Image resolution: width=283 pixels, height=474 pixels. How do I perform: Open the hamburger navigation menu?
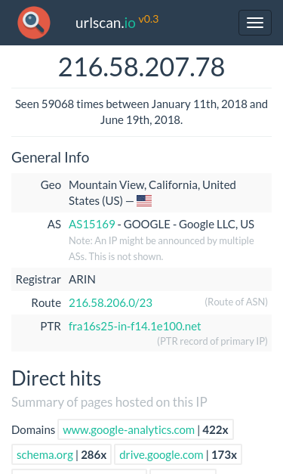click(255, 23)
